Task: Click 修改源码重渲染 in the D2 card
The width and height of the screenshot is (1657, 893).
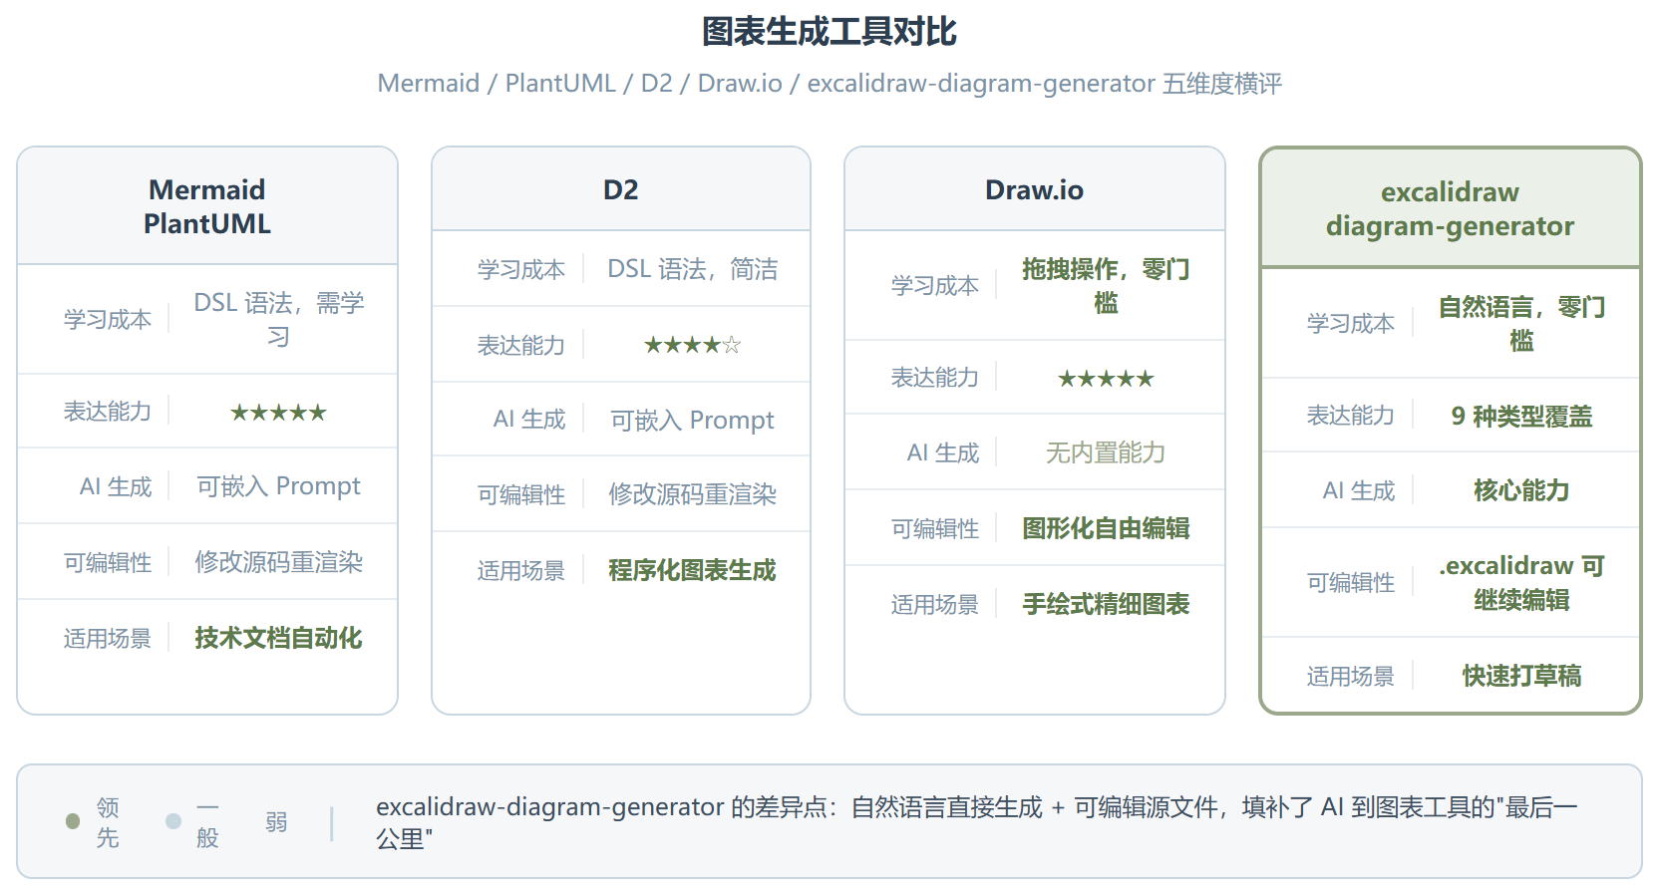Action: pyautogui.click(x=693, y=494)
